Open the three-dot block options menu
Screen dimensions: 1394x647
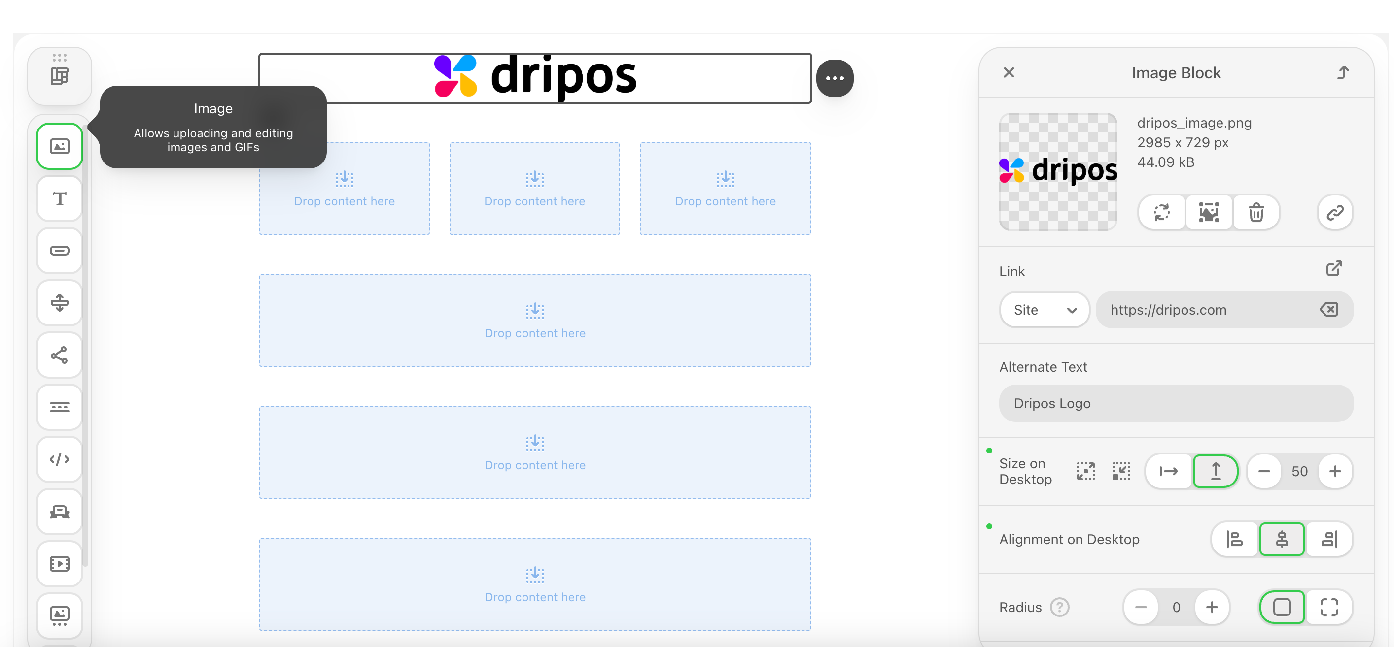click(x=835, y=78)
